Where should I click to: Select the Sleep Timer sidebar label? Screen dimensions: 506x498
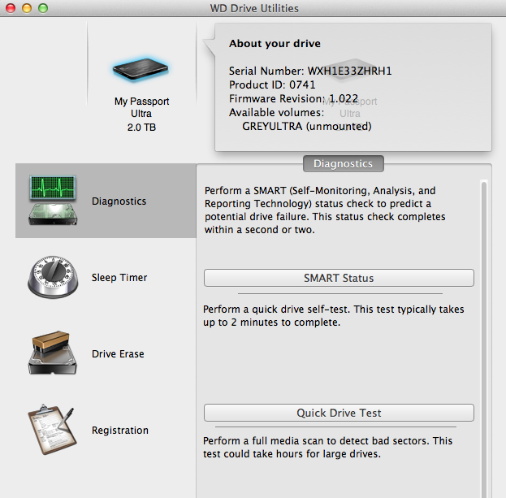[119, 278]
